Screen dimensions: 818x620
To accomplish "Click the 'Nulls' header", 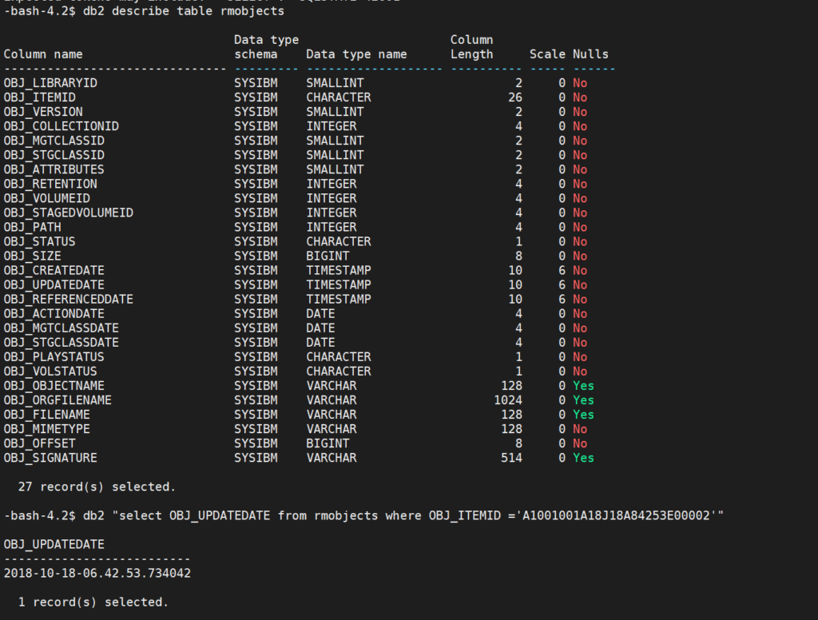I will (590, 54).
